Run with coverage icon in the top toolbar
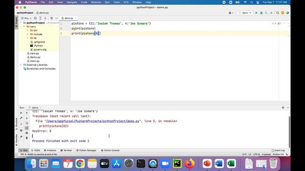 266,13
